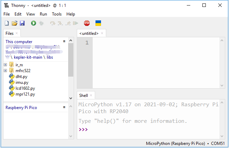Click the libs path segment
Image resolution: width=229 pixels, height=148 pixels.
[x=50, y=57]
